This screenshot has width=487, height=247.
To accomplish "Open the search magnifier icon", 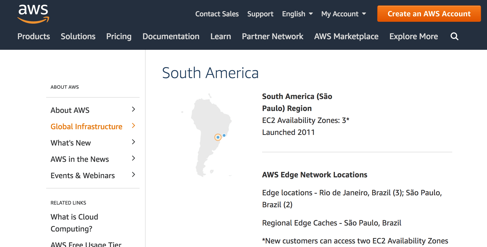I will pos(454,36).
